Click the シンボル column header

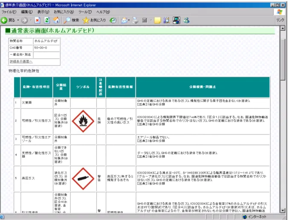click(83, 87)
